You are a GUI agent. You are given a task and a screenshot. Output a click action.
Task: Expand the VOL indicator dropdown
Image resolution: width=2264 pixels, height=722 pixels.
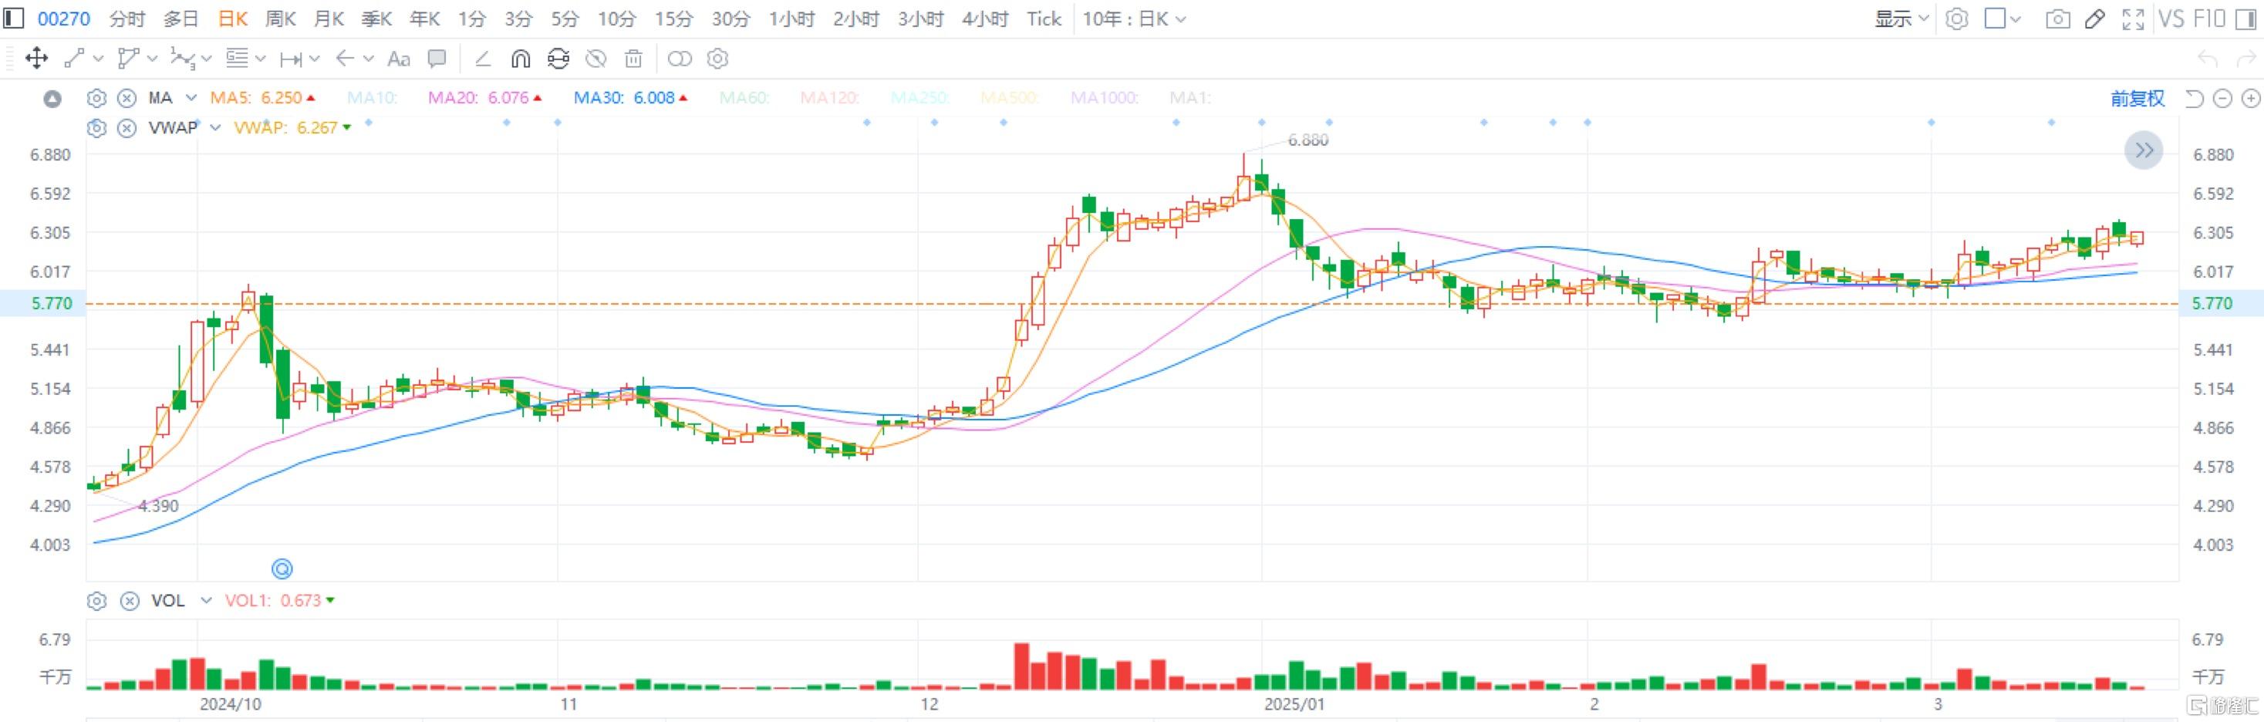[206, 601]
